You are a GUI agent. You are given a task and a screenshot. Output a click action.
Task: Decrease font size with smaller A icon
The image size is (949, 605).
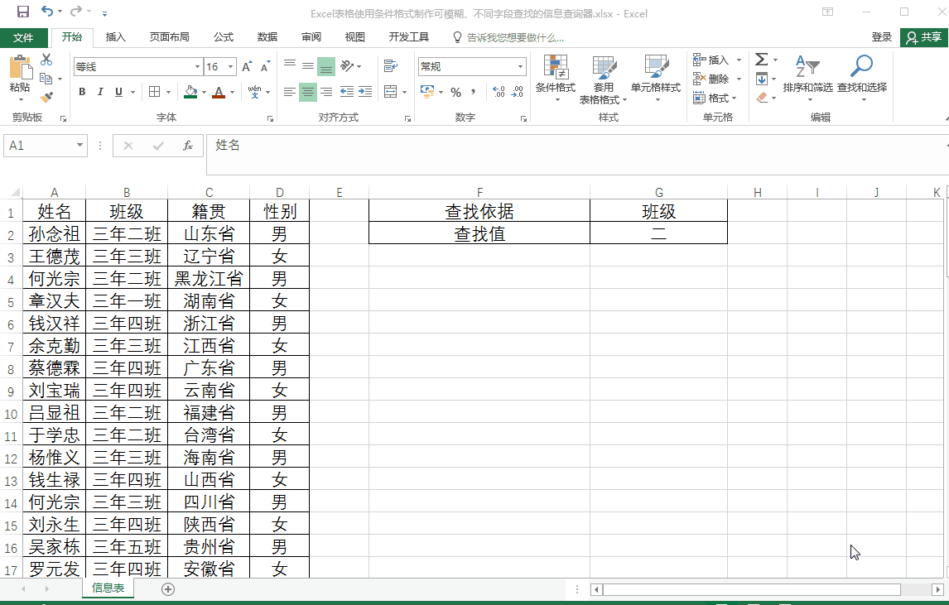pos(265,66)
